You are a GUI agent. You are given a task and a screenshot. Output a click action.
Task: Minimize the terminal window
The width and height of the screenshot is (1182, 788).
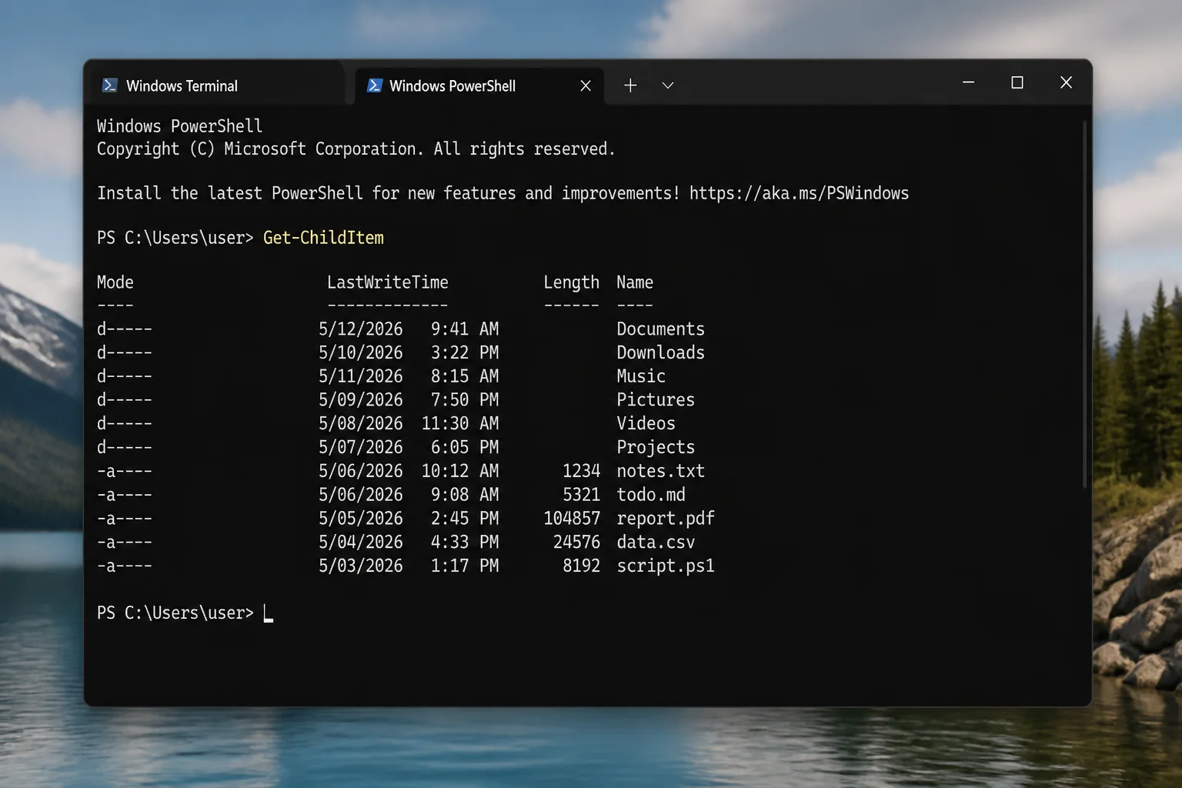tap(969, 82)
